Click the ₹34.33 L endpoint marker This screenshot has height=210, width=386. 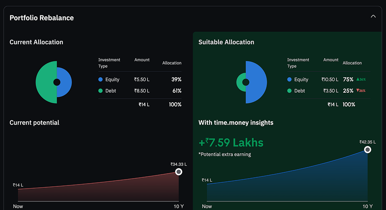tap(179, 172)
